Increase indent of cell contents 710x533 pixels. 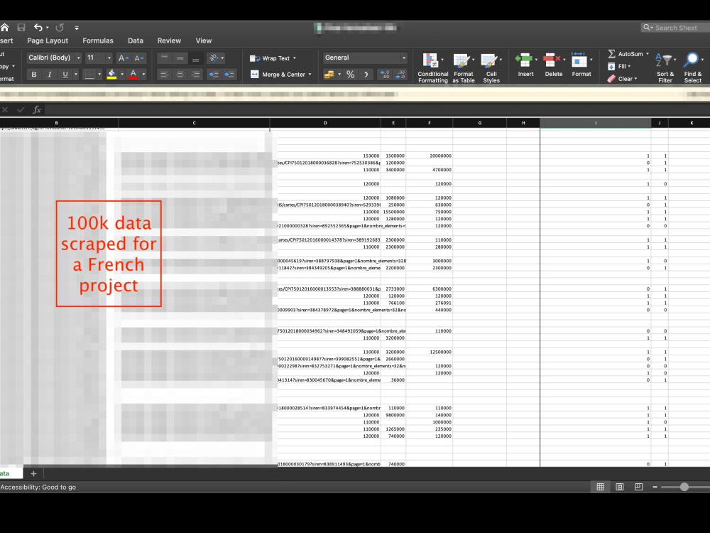pos(229,75)
